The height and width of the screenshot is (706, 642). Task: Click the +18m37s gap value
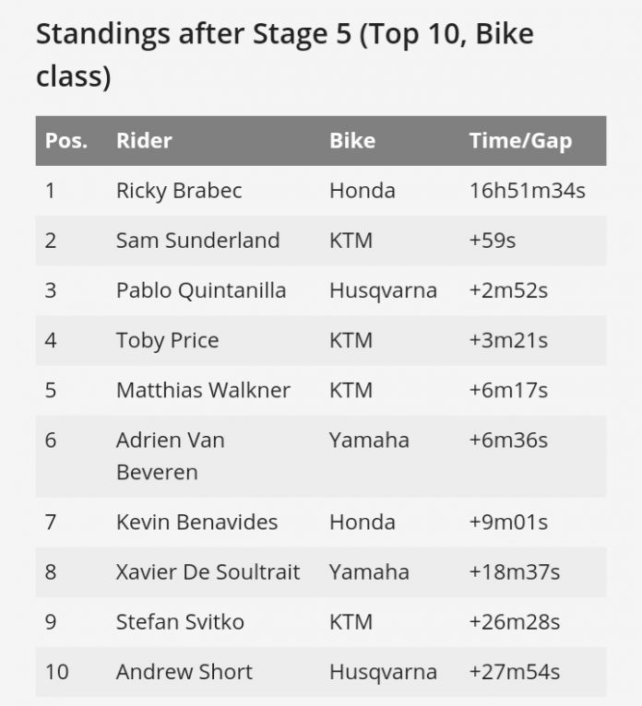pos(514,572)
